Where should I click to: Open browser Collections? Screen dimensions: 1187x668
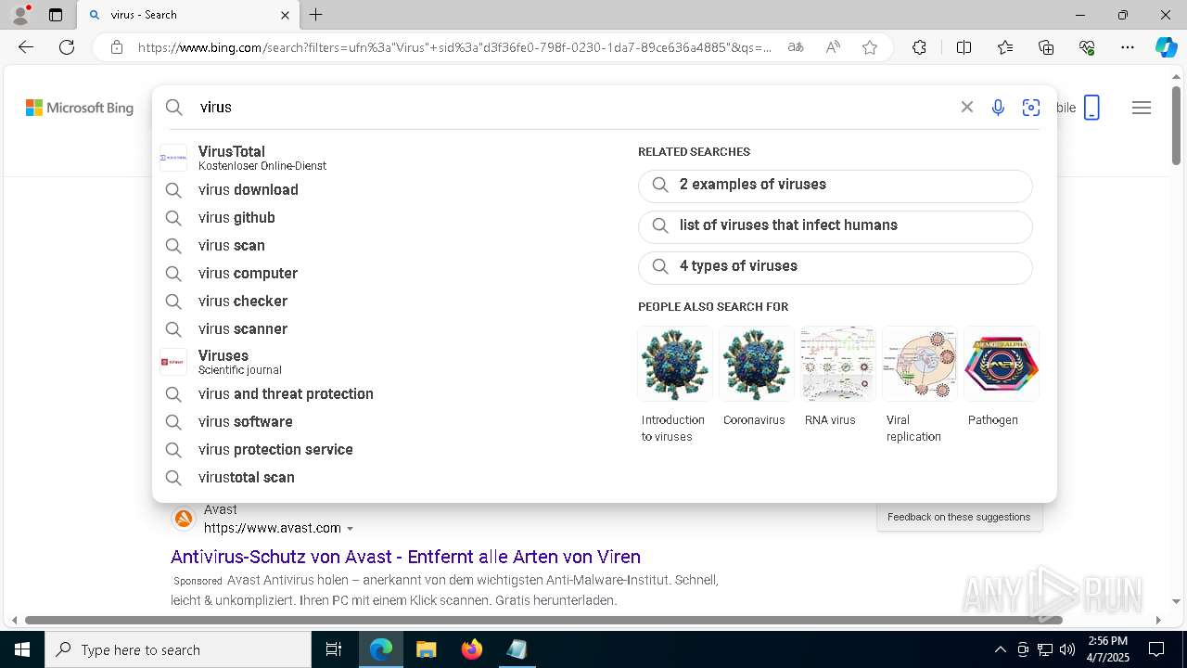(1046, 47)
